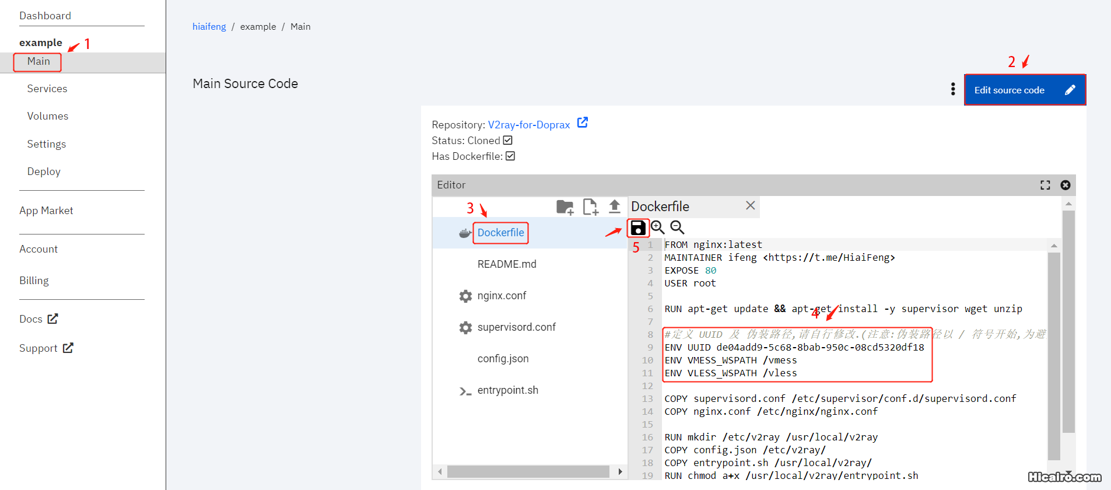
Task: Click the hiaifeng breadcrumb link
Action: click(209, 27)
